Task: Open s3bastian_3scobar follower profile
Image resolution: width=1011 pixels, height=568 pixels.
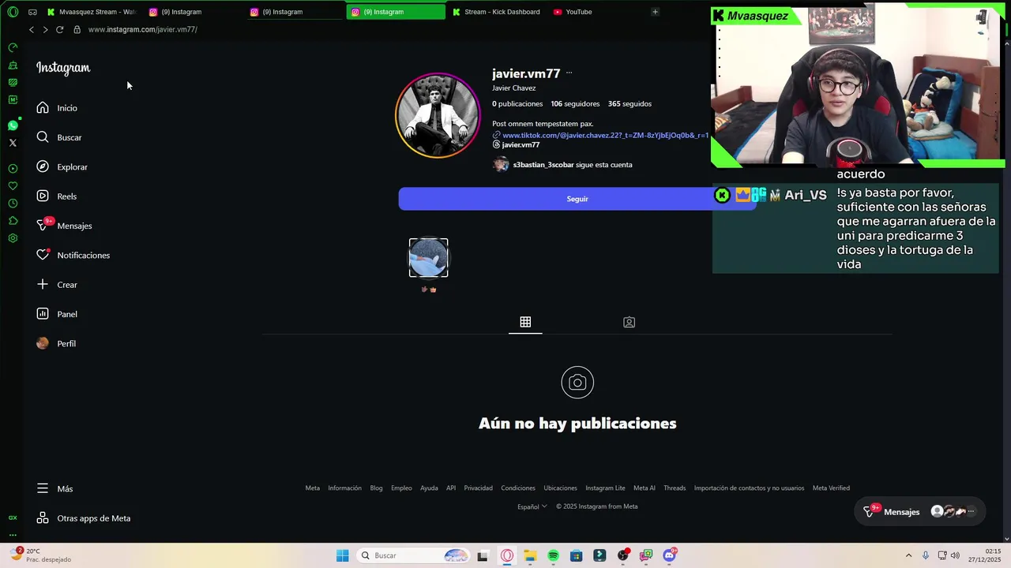Action: point(543,165)
